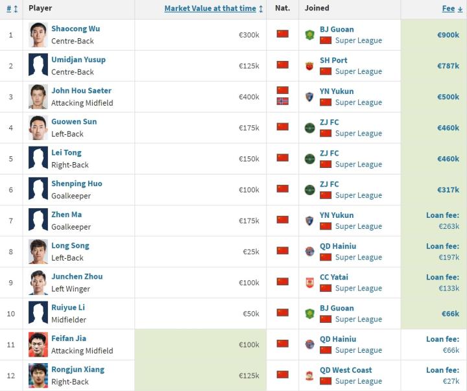Click YN Yukun crest beside John Hou Saeter

coord(310,97)
